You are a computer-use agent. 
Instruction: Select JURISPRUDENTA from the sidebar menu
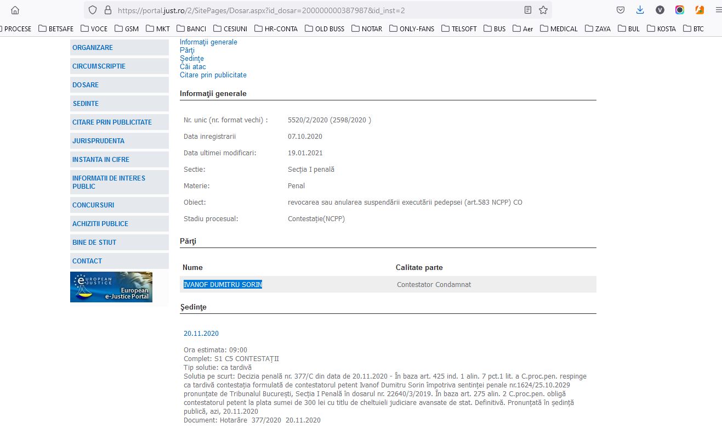98,141
